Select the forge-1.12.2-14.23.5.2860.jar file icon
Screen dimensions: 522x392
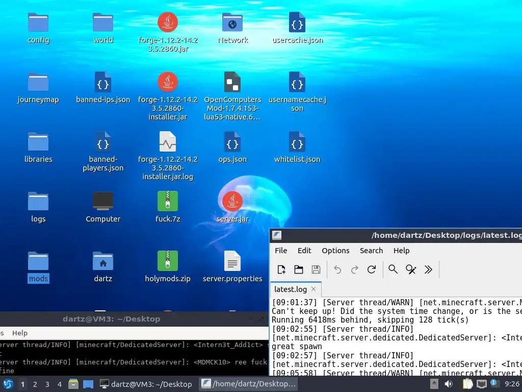point(167,22)
